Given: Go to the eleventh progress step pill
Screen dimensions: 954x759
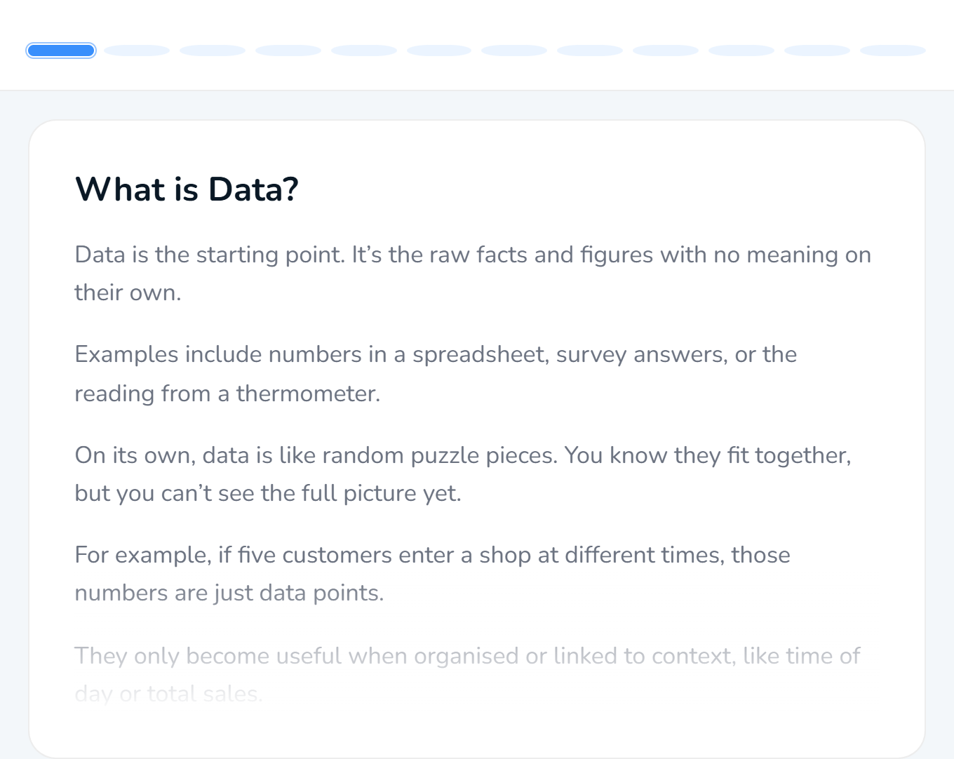Looking at the screenshot, I should click(817, 51).
